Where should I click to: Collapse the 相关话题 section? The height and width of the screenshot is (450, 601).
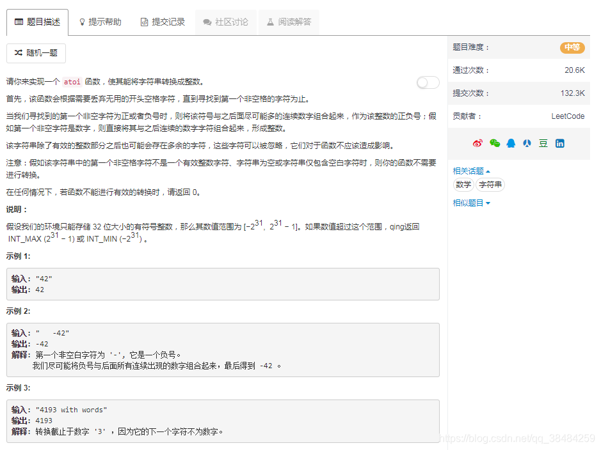click(x=472, y=171)
